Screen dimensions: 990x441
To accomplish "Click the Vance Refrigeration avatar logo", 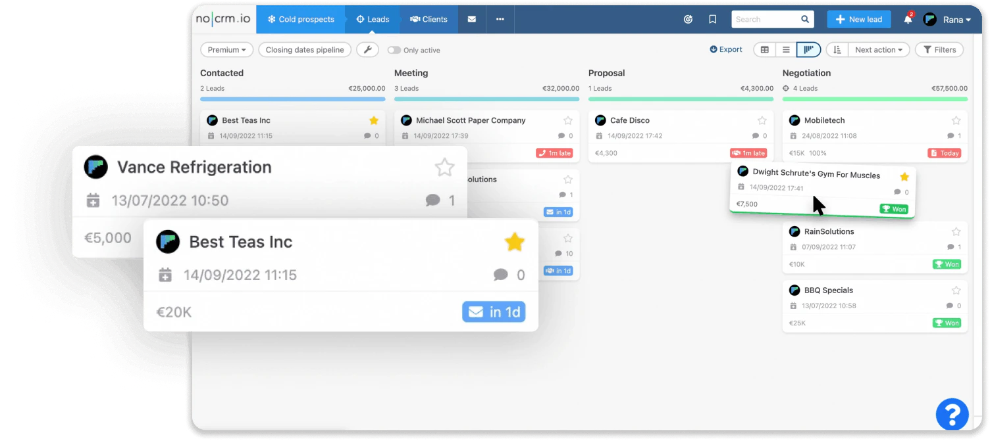I will click(96, 167).
